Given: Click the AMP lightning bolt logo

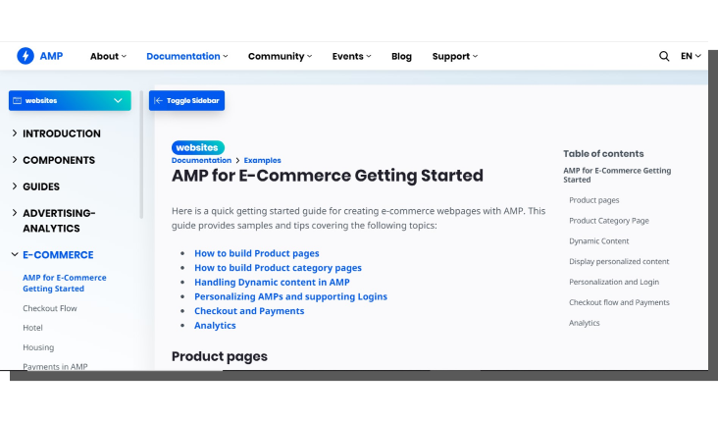Looking at the screenshot, I should (x=26, y=56).
